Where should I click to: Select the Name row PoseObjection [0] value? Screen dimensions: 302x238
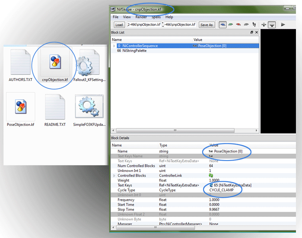pyautogui.click(x=228, y=151)
